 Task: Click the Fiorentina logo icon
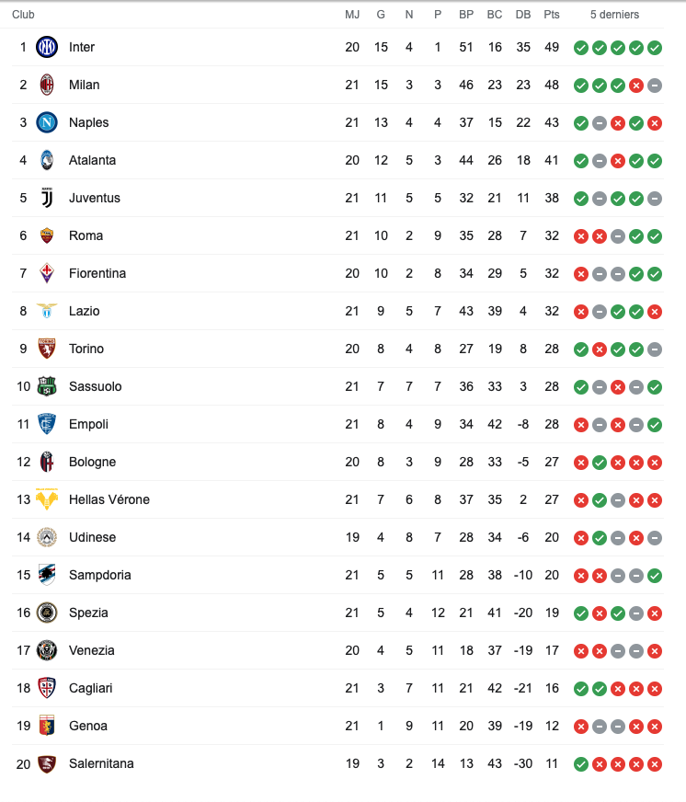tap(47, 273)
